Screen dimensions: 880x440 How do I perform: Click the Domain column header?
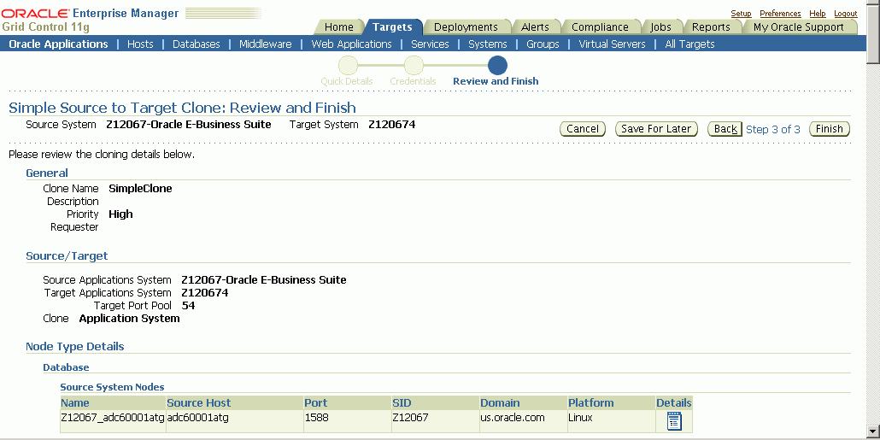coord(523,403)
